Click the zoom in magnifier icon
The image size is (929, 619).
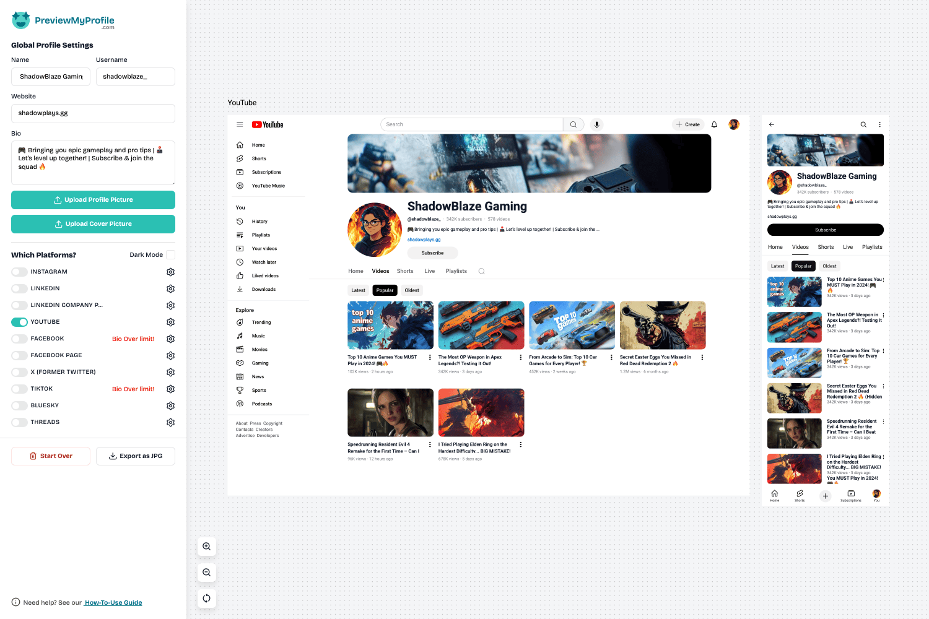coord(207,547)
